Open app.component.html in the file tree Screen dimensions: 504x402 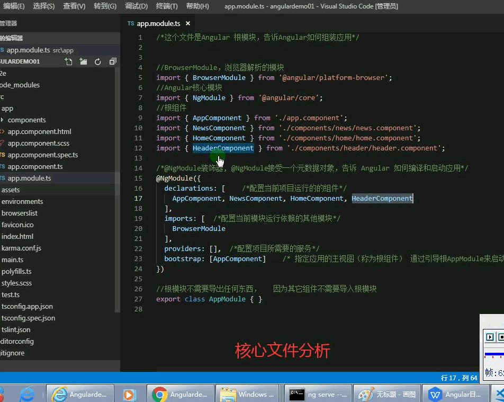coord(39,131)
